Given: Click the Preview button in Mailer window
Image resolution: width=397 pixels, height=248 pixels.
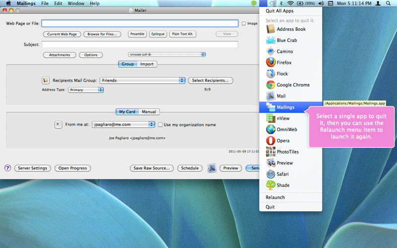Looking at the screenshot, I should click(x=231, y=168).
